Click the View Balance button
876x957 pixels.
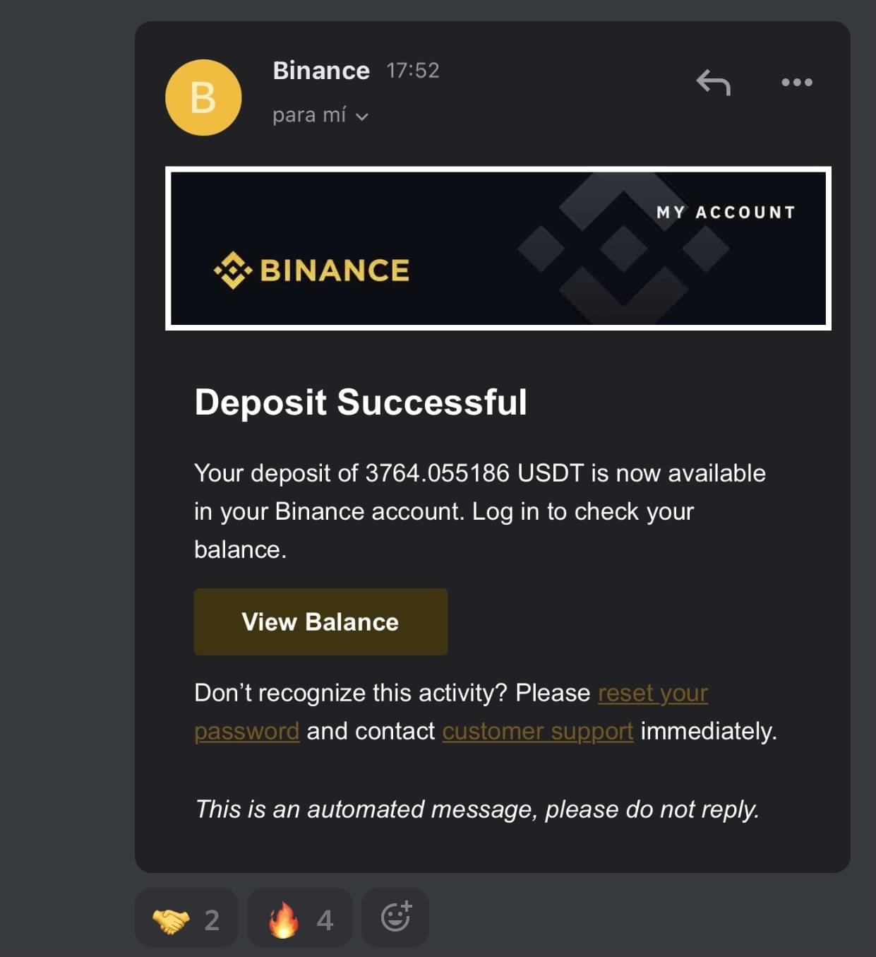(x=320, y=622)
